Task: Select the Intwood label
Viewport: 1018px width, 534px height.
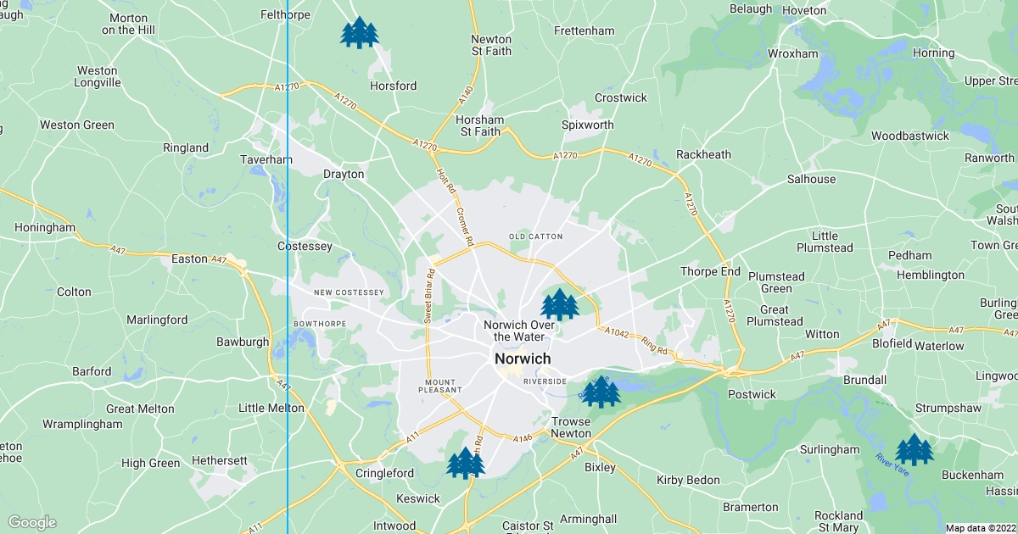Action: (394, 526)
